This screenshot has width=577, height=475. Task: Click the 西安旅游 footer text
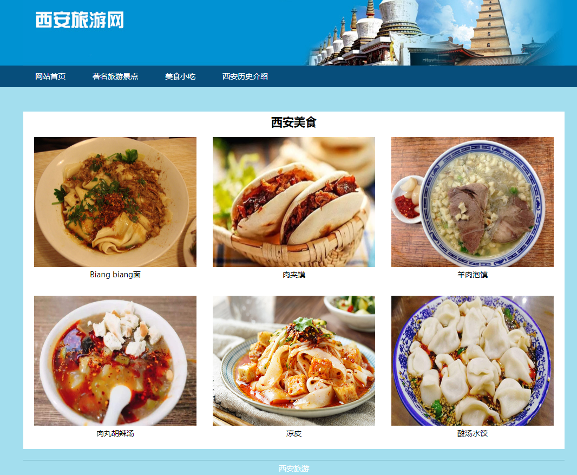click(x=294, y=469)
